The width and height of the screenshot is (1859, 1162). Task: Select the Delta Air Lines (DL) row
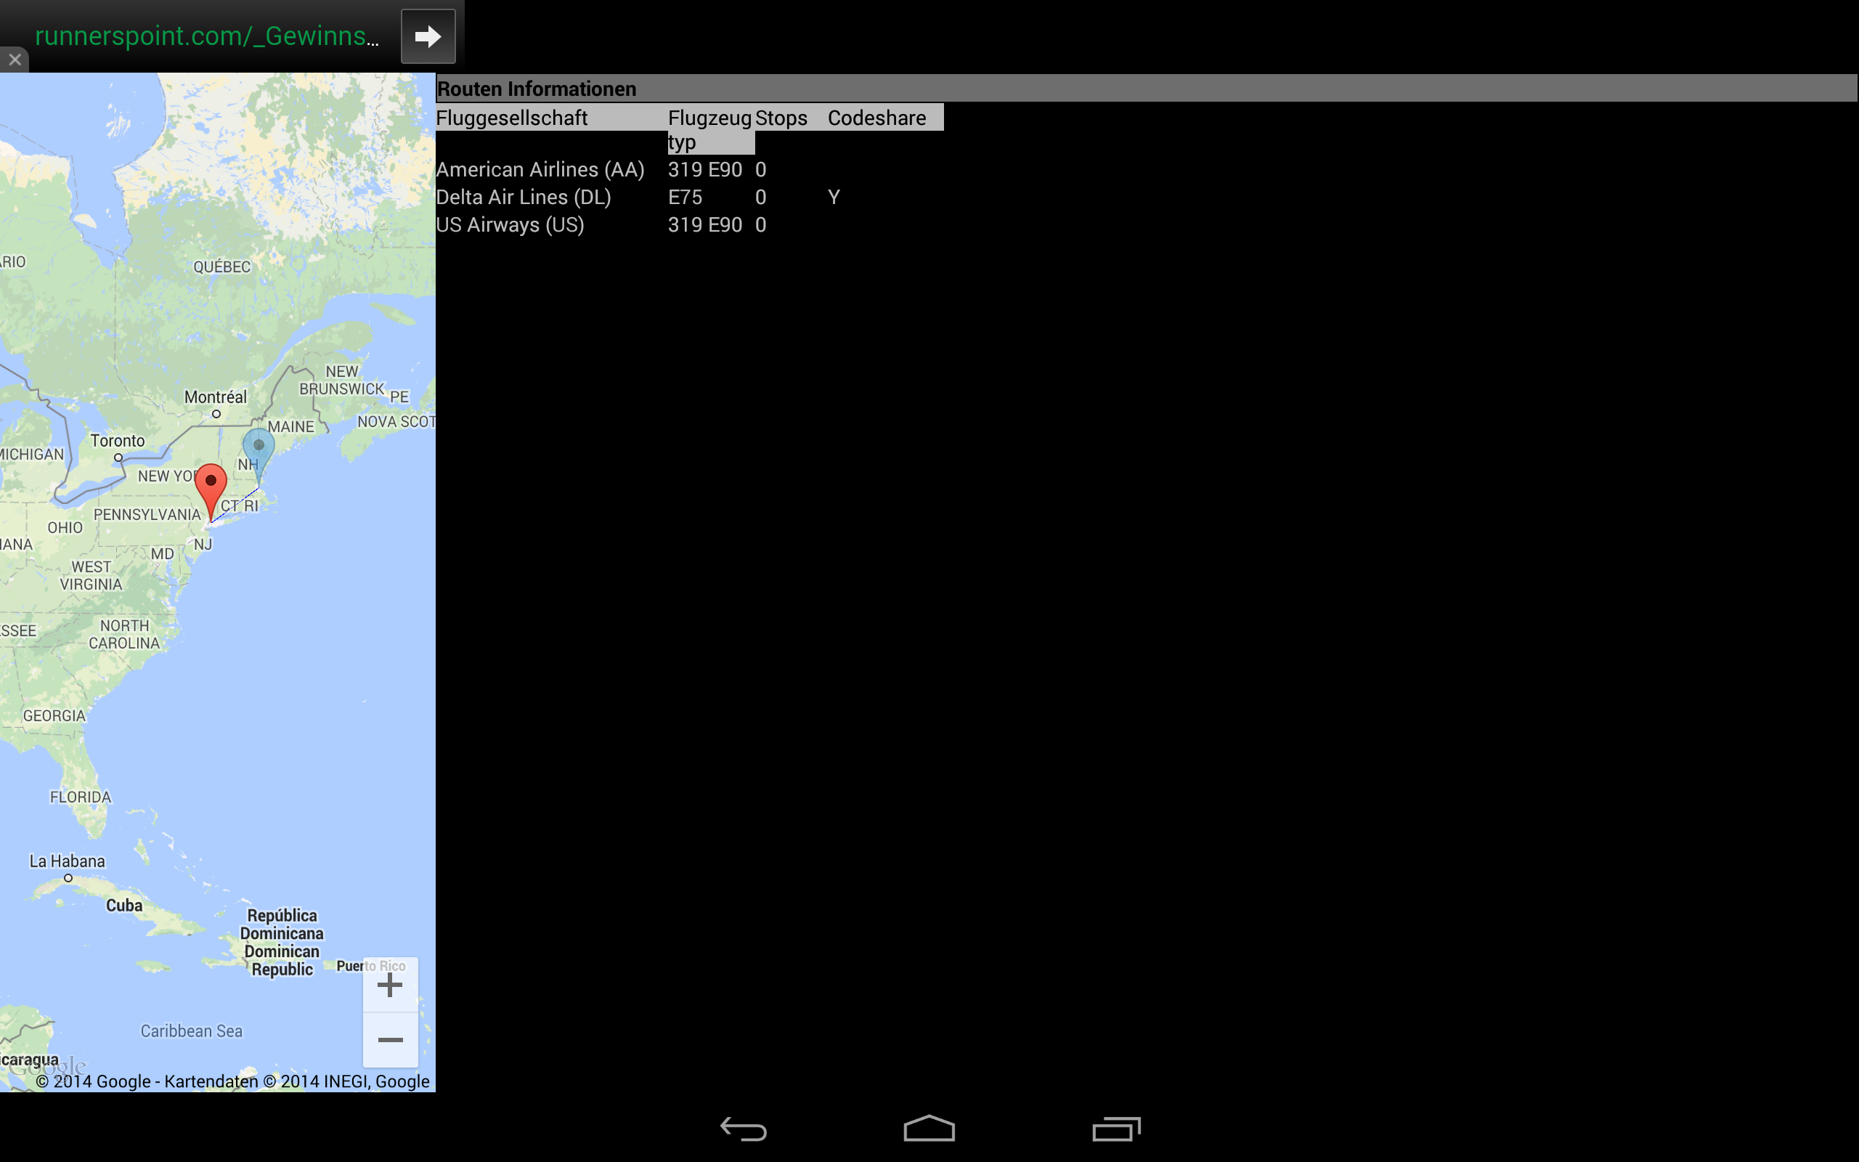point(523,197)
